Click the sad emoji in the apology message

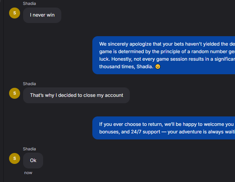(x=158, y=67)
